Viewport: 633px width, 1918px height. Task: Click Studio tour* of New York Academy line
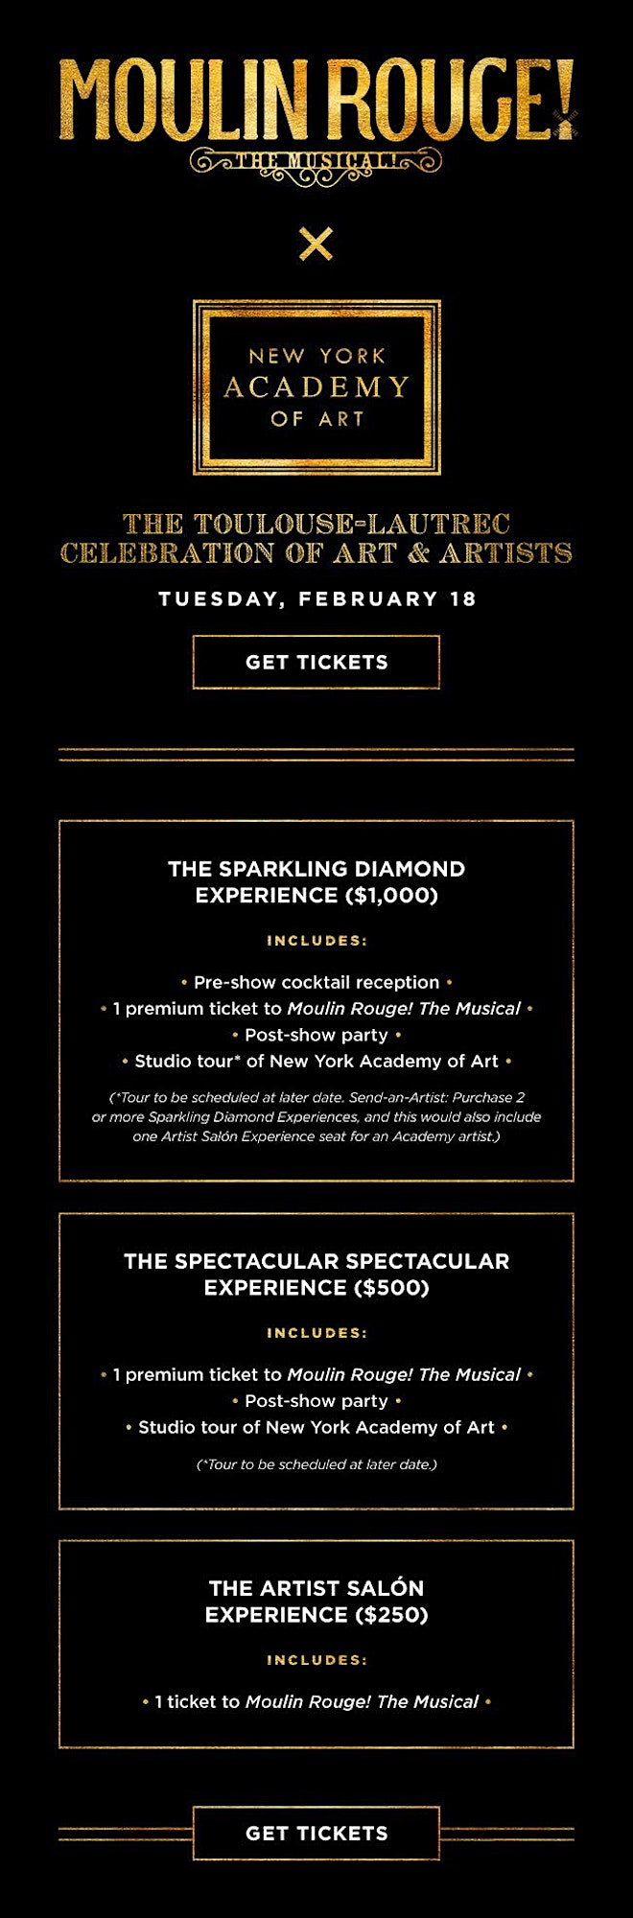[316, 1061]
